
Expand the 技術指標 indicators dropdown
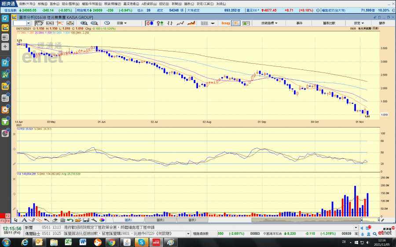point(269,23)
